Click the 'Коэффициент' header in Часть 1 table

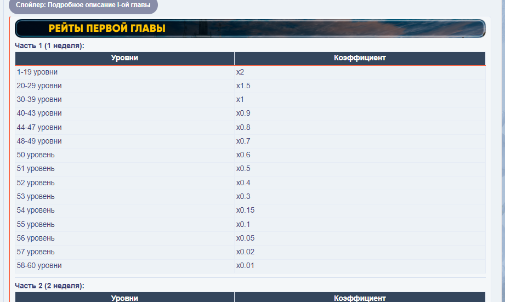(x=360, y=58)
